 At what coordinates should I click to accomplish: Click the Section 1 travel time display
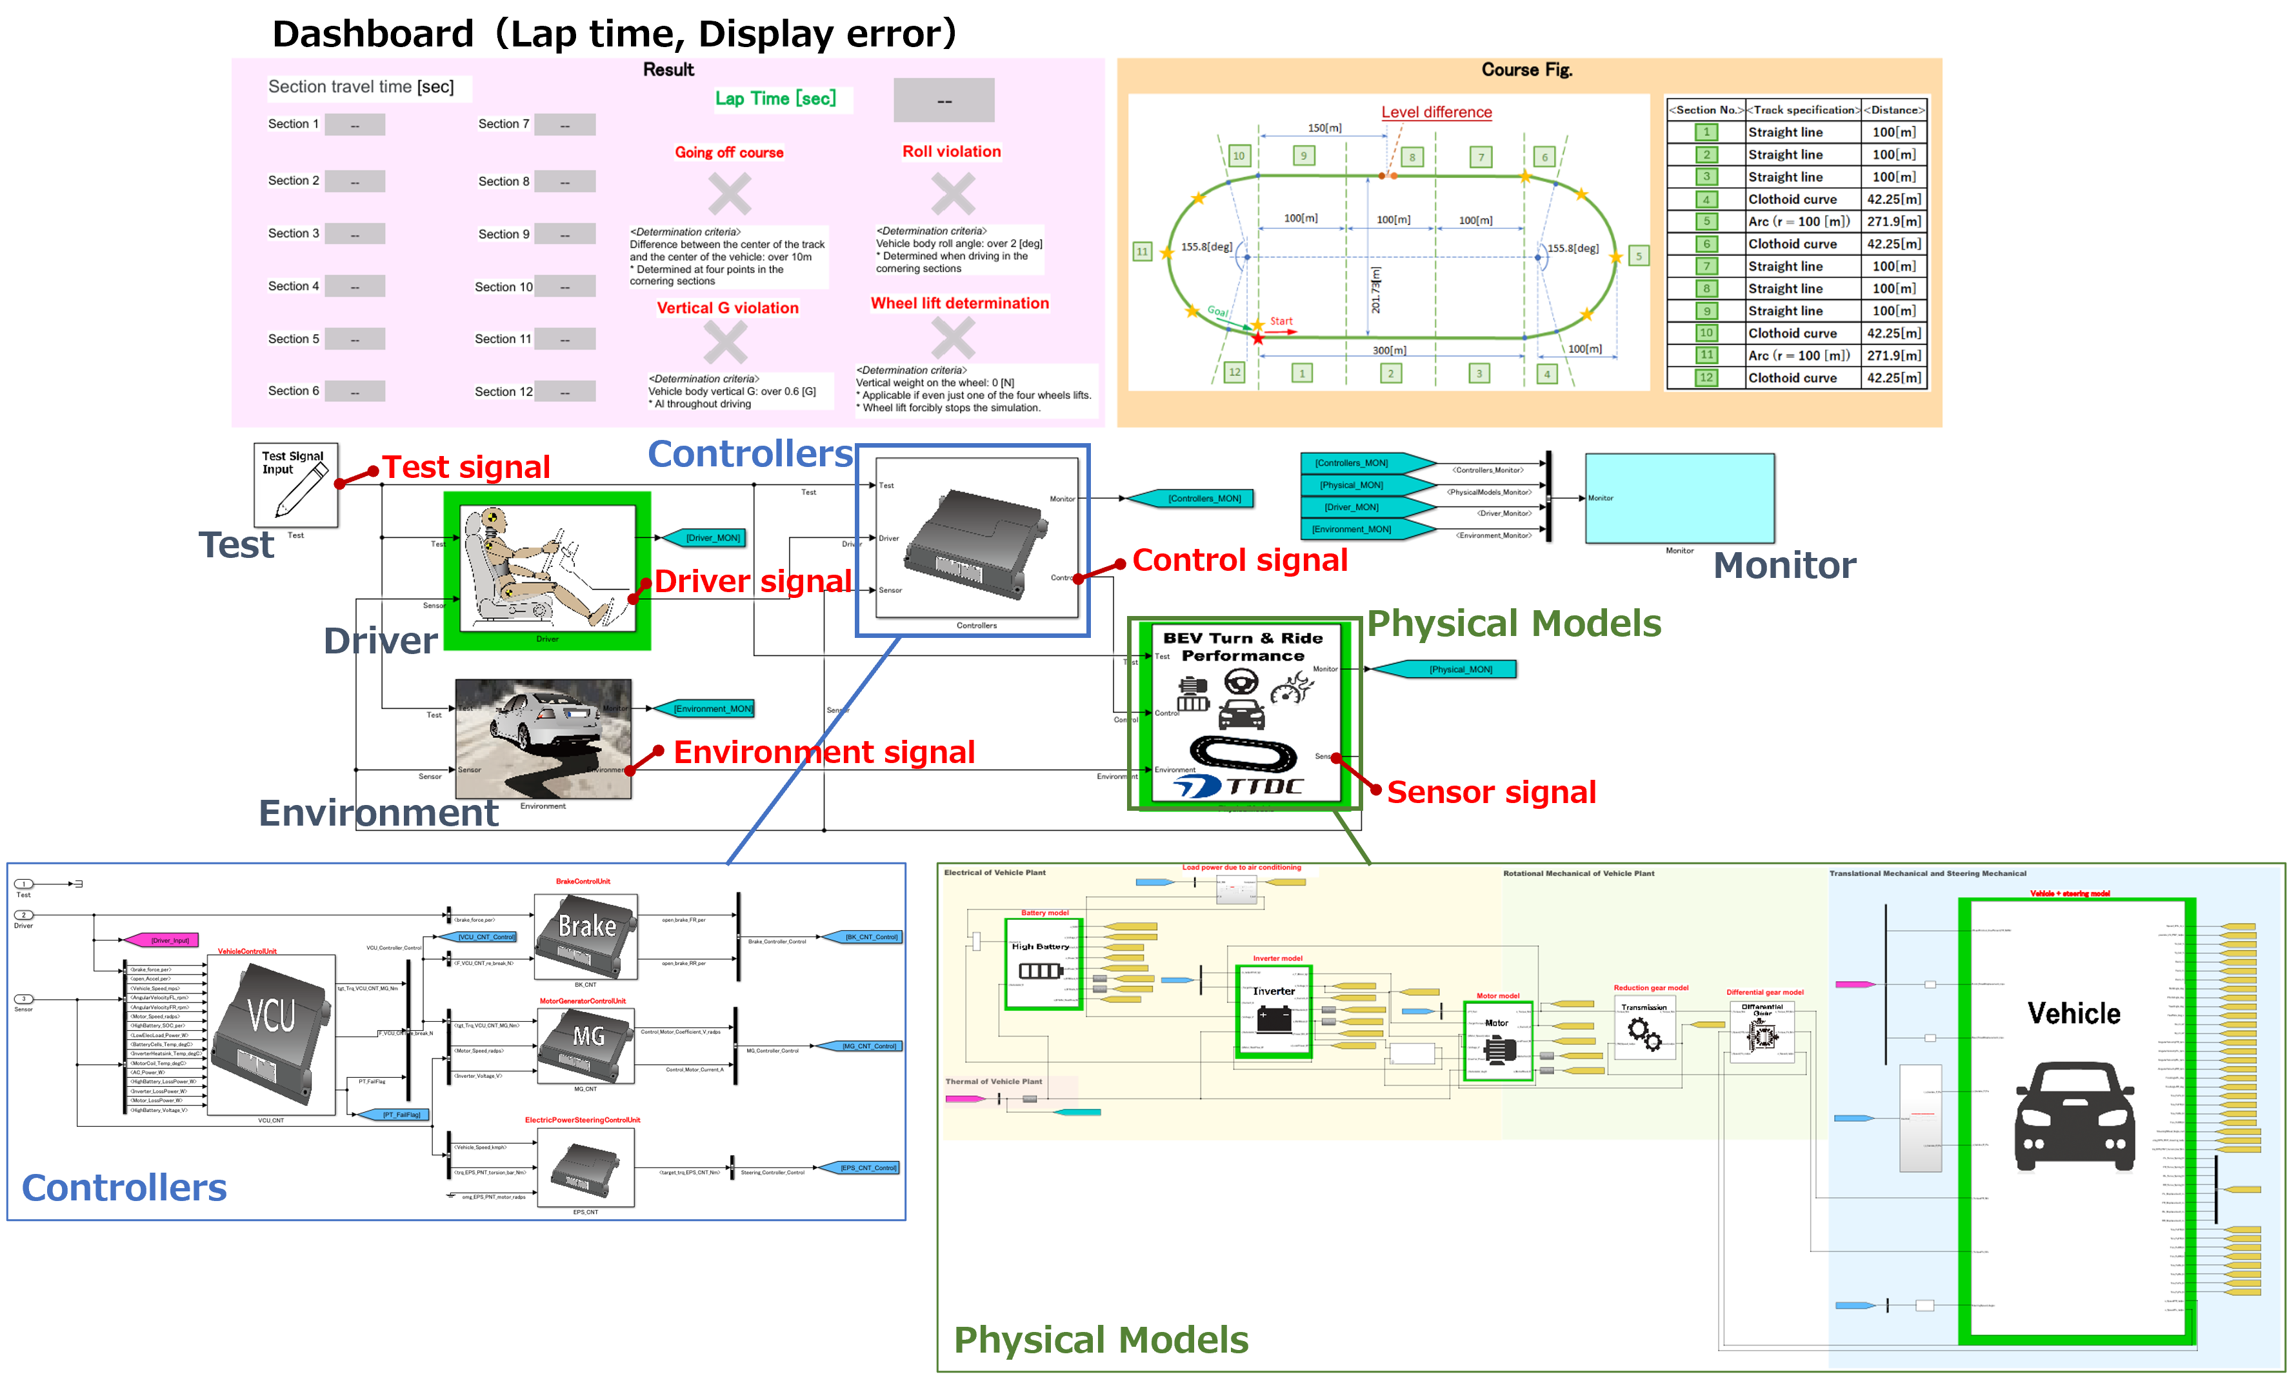tap(355, 125)
